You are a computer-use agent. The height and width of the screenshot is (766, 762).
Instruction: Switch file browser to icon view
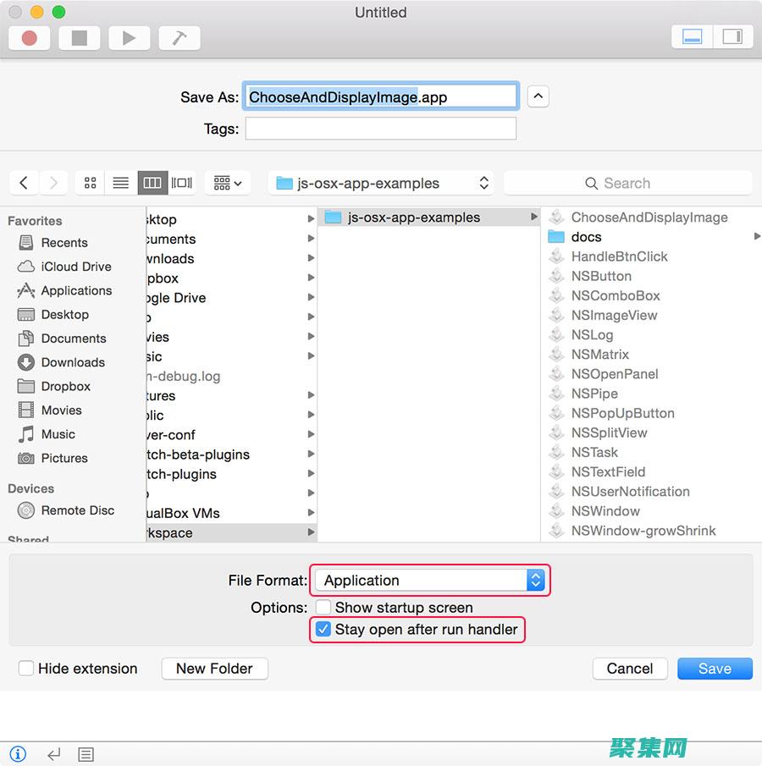pyautogui.click(x=91, y=183)
